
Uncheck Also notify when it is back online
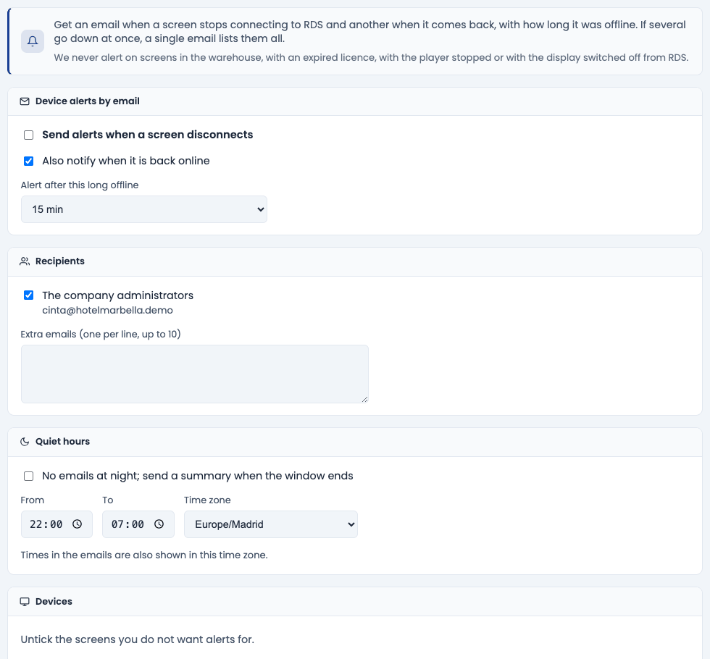(28, 161)
